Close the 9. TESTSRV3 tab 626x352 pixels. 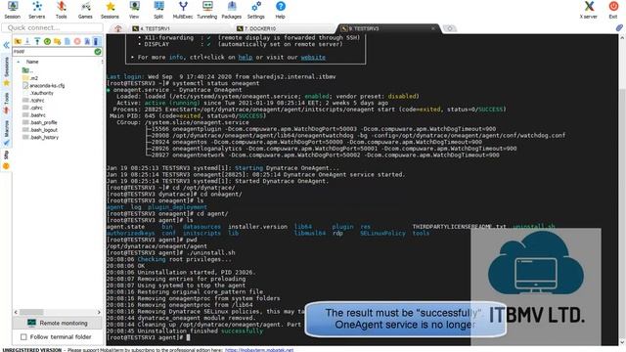tap(432, 28)
